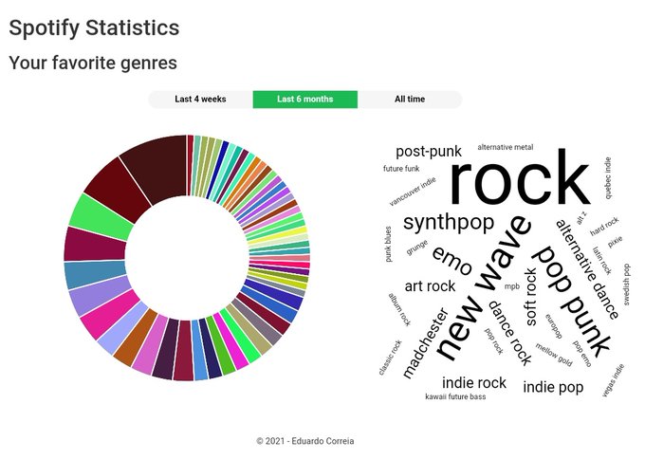Screen dimensions: 645x459
Task: Click the europop genre word
Action: click(554, 326)
